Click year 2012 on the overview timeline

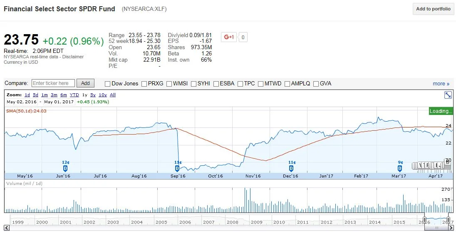point(327,222)
